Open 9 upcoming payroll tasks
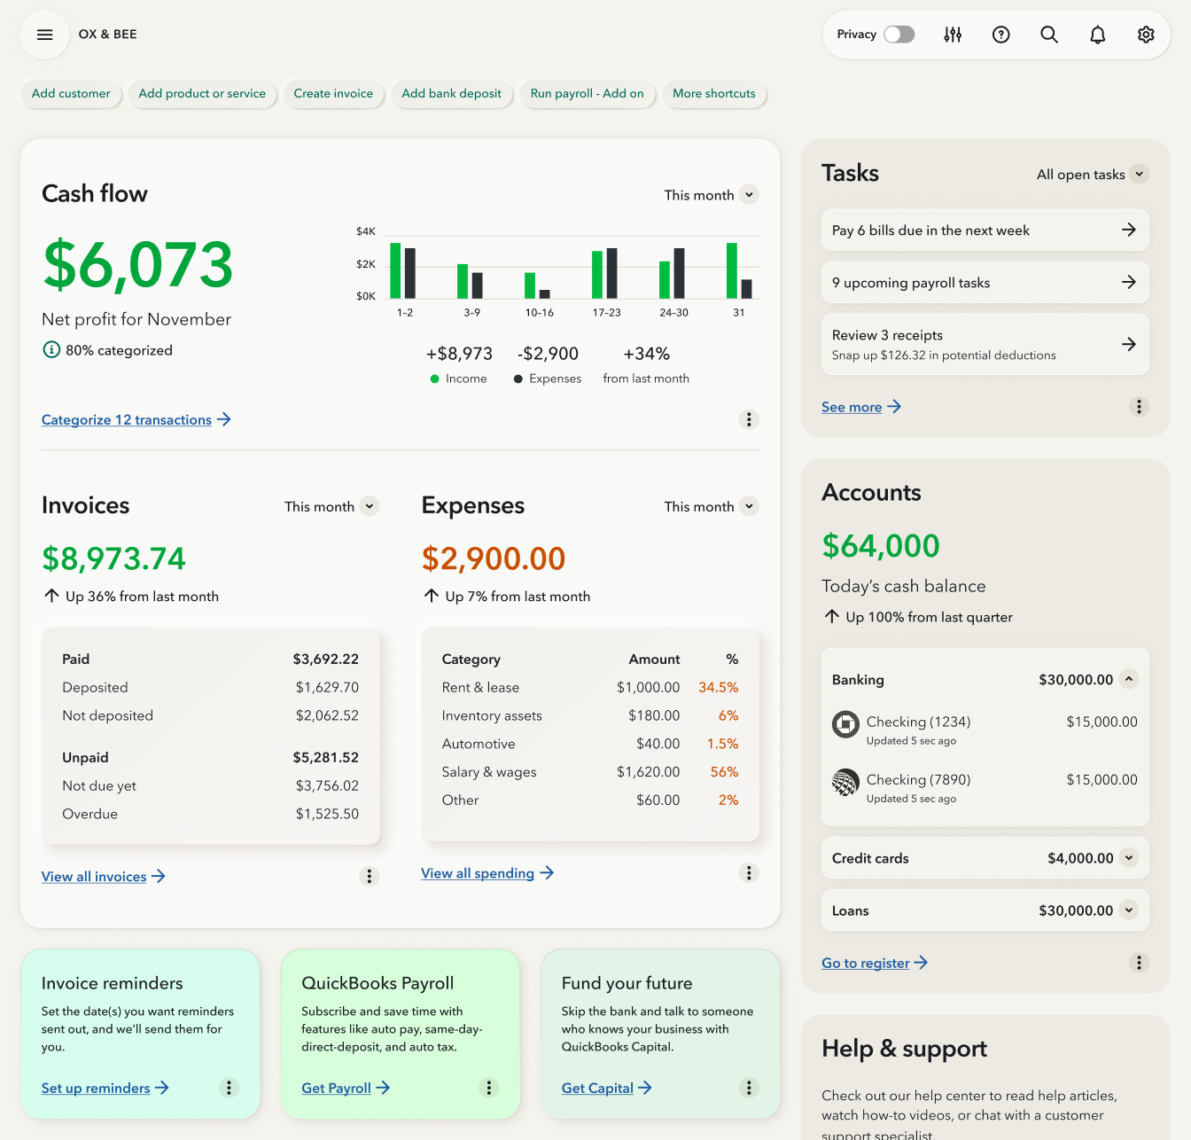The image size is (1191, 1140). click(985, 283)
